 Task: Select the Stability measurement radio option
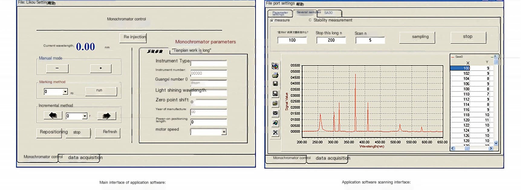coord(310,20)
